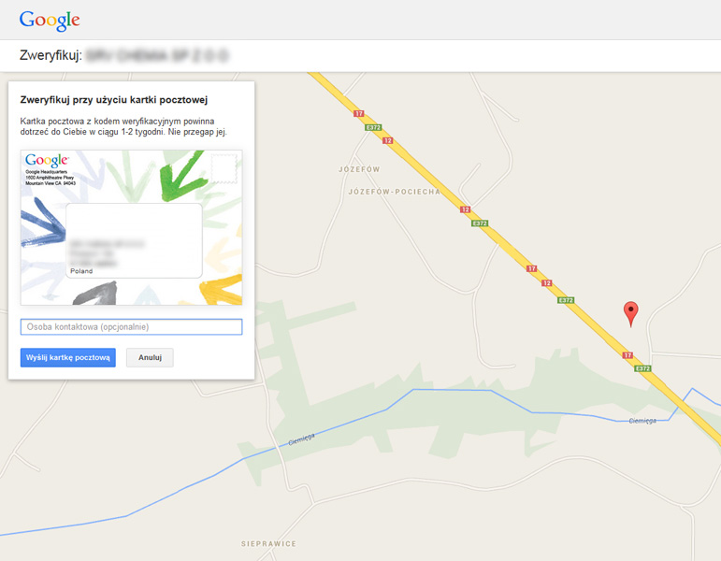
Task: Click the red map location pin
Action: coord(630,313)
